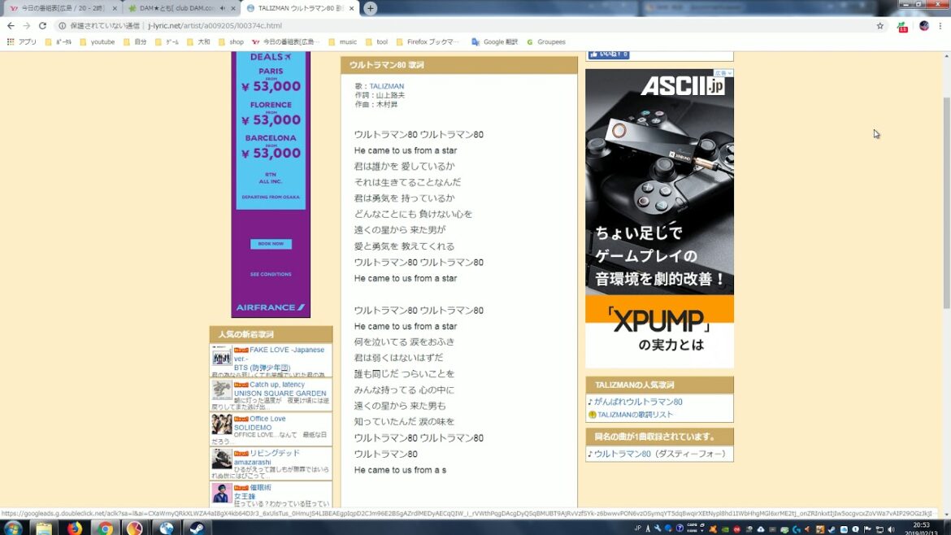
Task: Open the がんばれウルトラマン80 lyrics link
Action: (x=639, y=402)
